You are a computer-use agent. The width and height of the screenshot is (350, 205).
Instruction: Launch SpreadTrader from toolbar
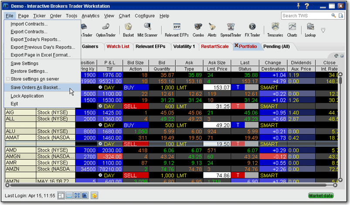click(x=231, y=30)
